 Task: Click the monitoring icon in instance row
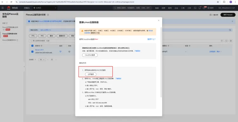(61, 52)
